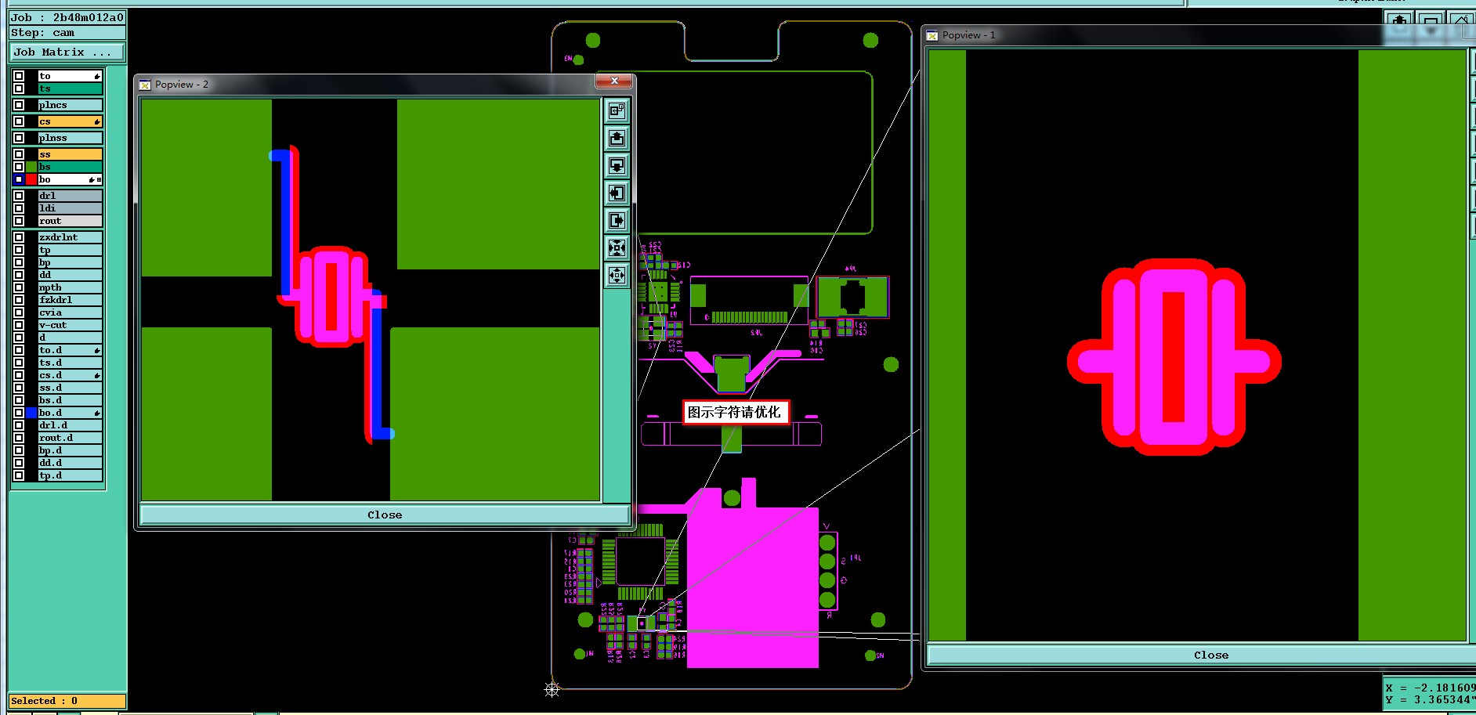Click Close button at bottom of Popview - 2
This screenshot has width=1476, height=715.
click(385, 515)
